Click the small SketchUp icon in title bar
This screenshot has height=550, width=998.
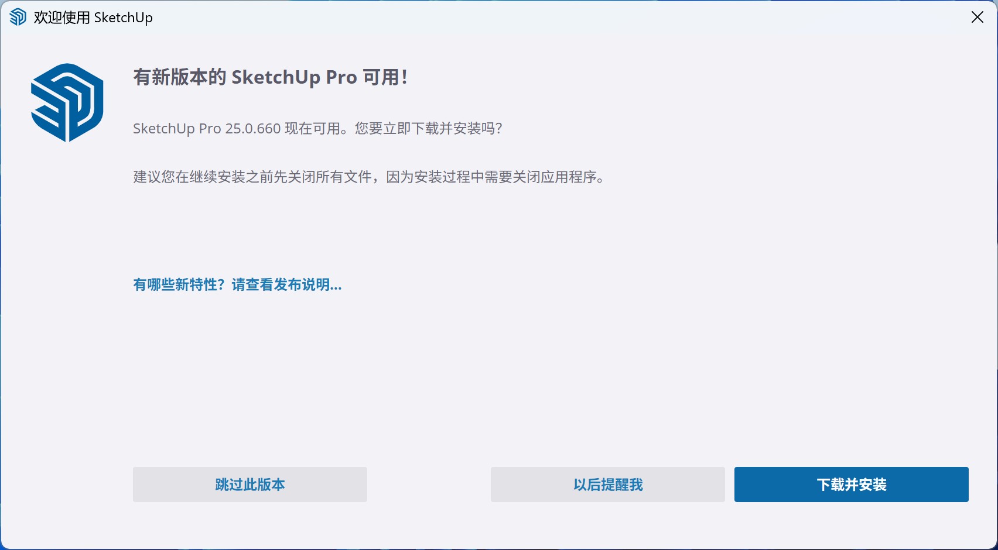(18, 17)
